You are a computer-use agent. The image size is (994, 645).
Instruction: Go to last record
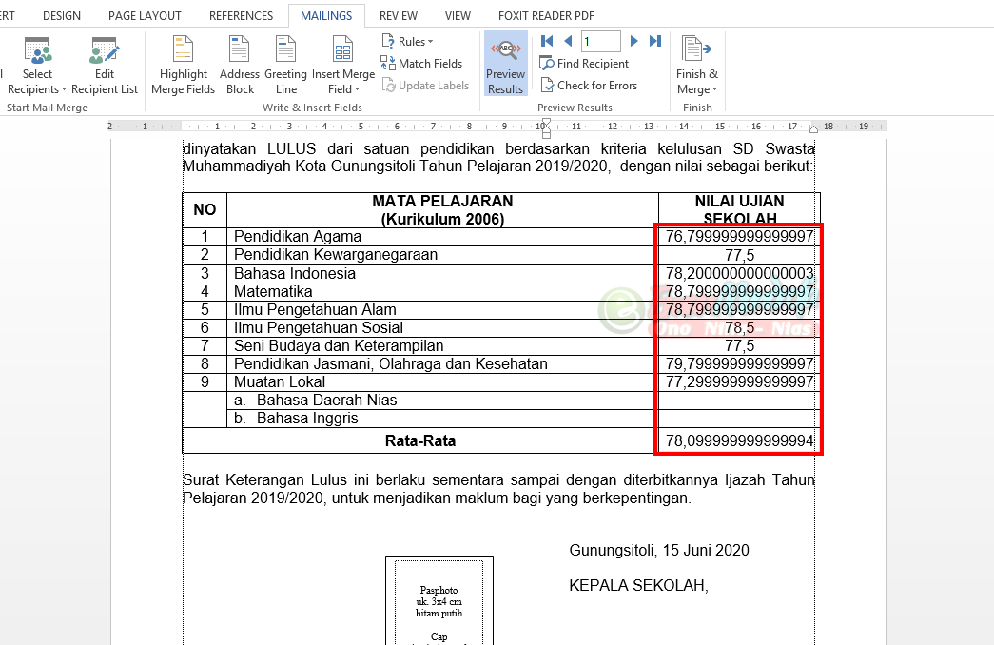655,41
